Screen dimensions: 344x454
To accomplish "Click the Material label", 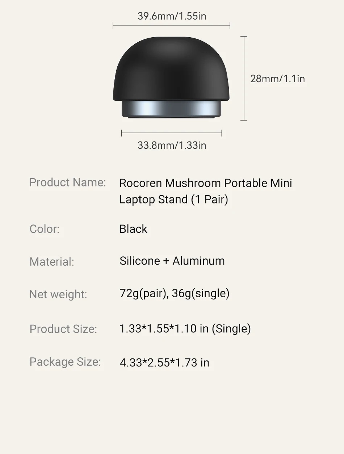I will (x=52, y=261).
